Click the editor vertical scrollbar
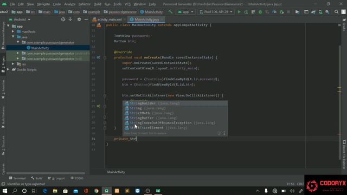Image resolution: width=347 pixels, height=195 pixels. point(339,102)
